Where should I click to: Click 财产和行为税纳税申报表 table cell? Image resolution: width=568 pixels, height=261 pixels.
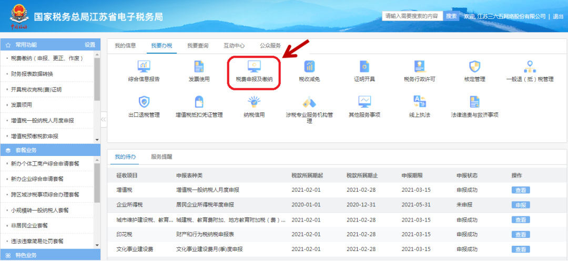[205, 235]
